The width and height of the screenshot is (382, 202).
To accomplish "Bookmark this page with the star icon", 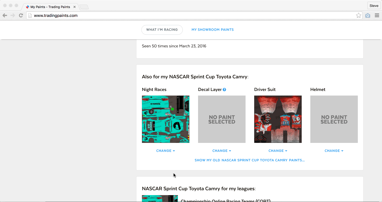I will pyautogui.click(x=358, y=15).
